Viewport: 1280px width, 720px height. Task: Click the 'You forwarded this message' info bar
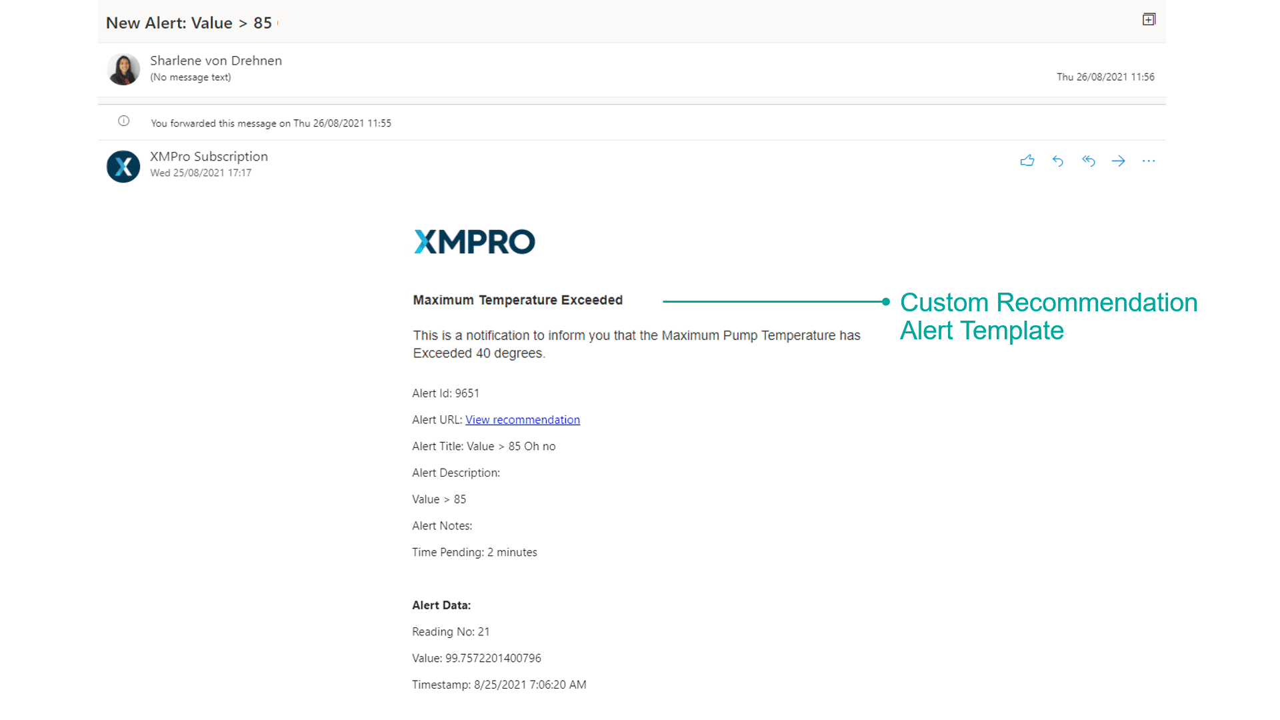point(271,123)
